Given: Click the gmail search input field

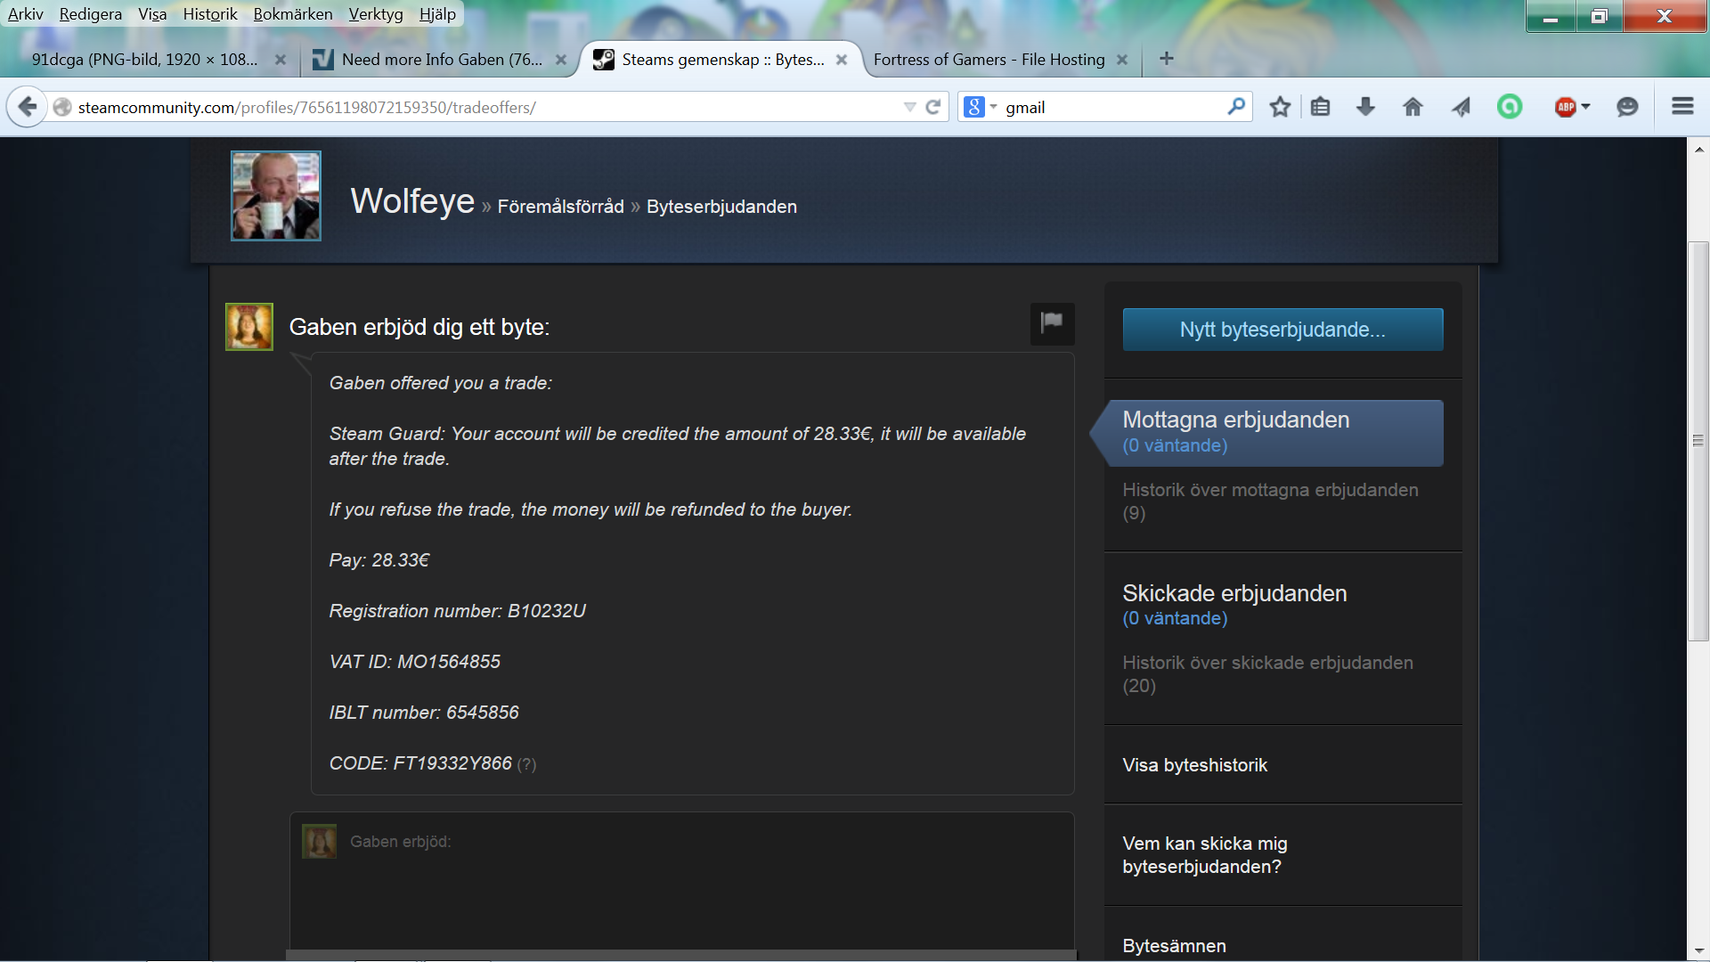Looking at the screenshot, I should tap(1113, 107).
